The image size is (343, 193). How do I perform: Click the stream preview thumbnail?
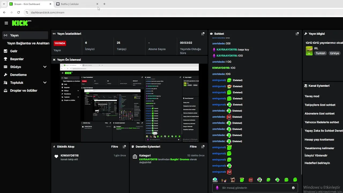click(129, 103)
